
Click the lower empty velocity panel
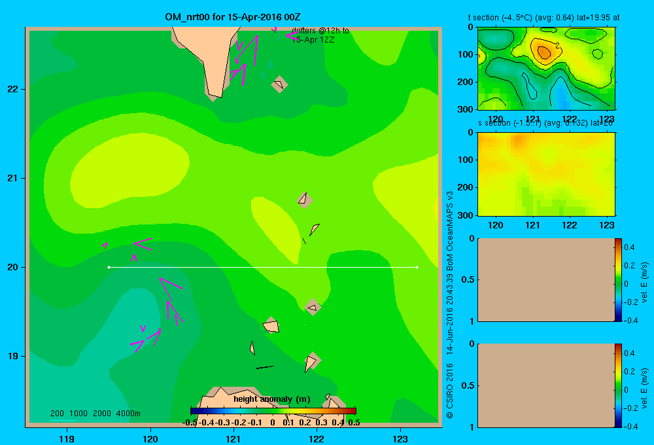(x=546, y=385)
